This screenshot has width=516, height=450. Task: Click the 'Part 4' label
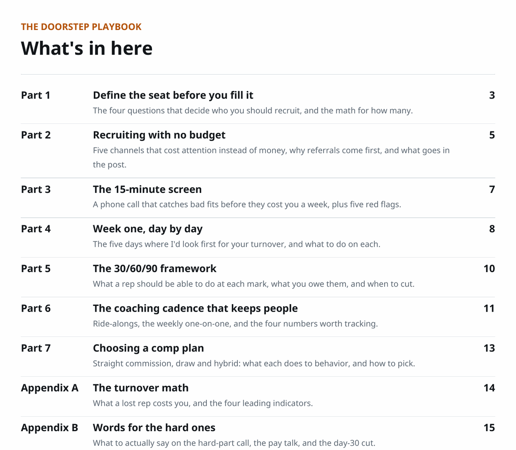click(x=36, y=229)
